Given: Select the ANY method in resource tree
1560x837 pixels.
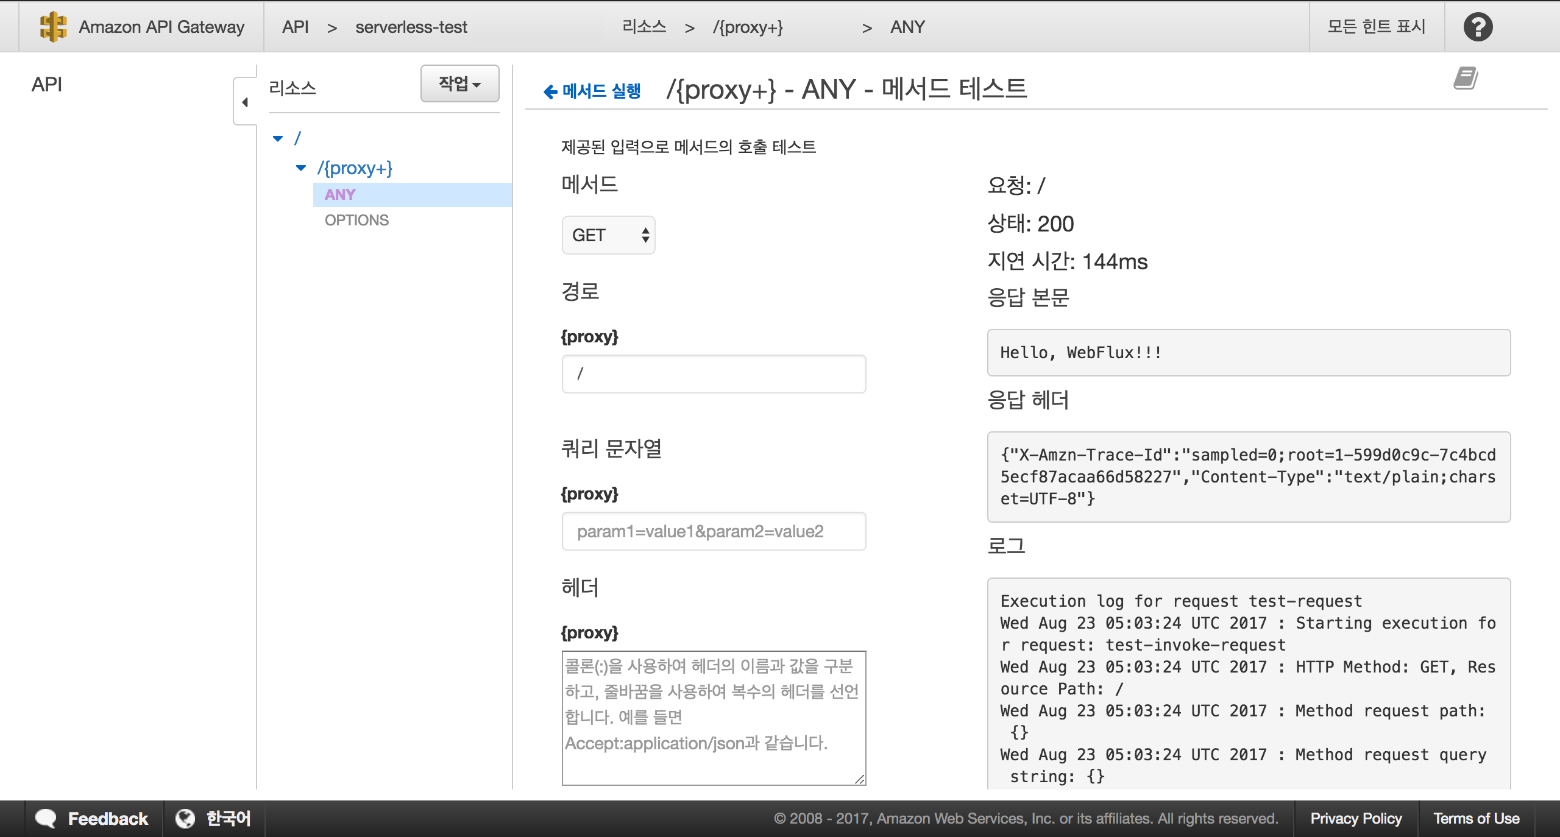Looking at the screenshot, I should point(340,195).
